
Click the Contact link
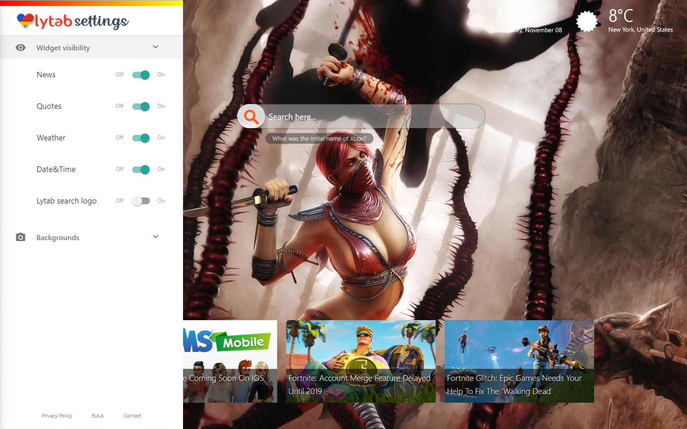(132, 416)
